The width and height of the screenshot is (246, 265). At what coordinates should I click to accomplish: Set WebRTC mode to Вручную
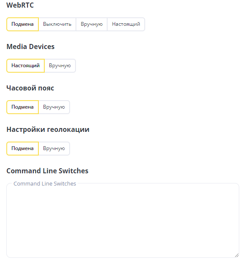coord(92,25)
